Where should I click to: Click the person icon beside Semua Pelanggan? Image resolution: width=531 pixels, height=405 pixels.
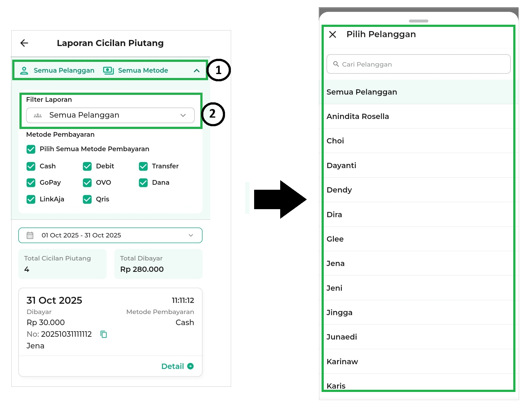[x=24, y=71]
